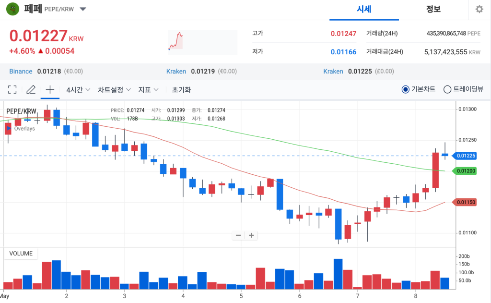Click the 0.01300 price axis label
Screen dimensions: 491x303
[468, 109]
